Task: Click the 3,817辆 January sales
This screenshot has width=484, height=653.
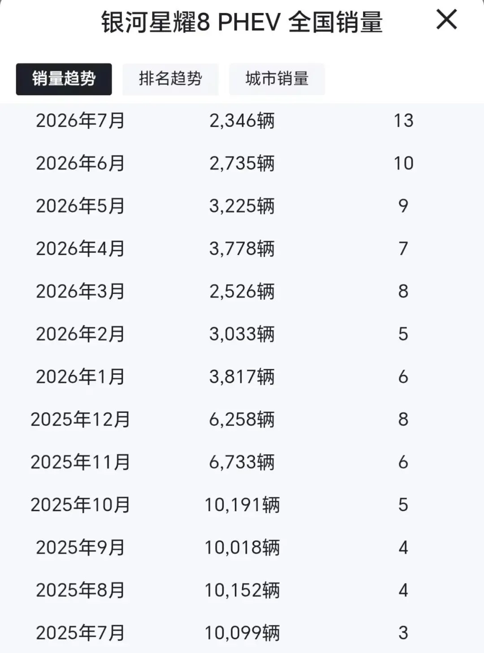Action: click(x=242, y=377)
